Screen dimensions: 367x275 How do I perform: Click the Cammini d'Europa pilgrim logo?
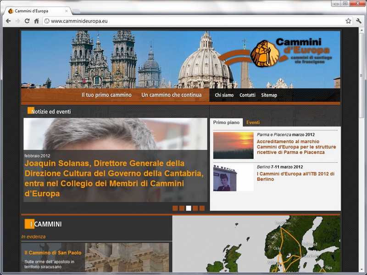262,53
